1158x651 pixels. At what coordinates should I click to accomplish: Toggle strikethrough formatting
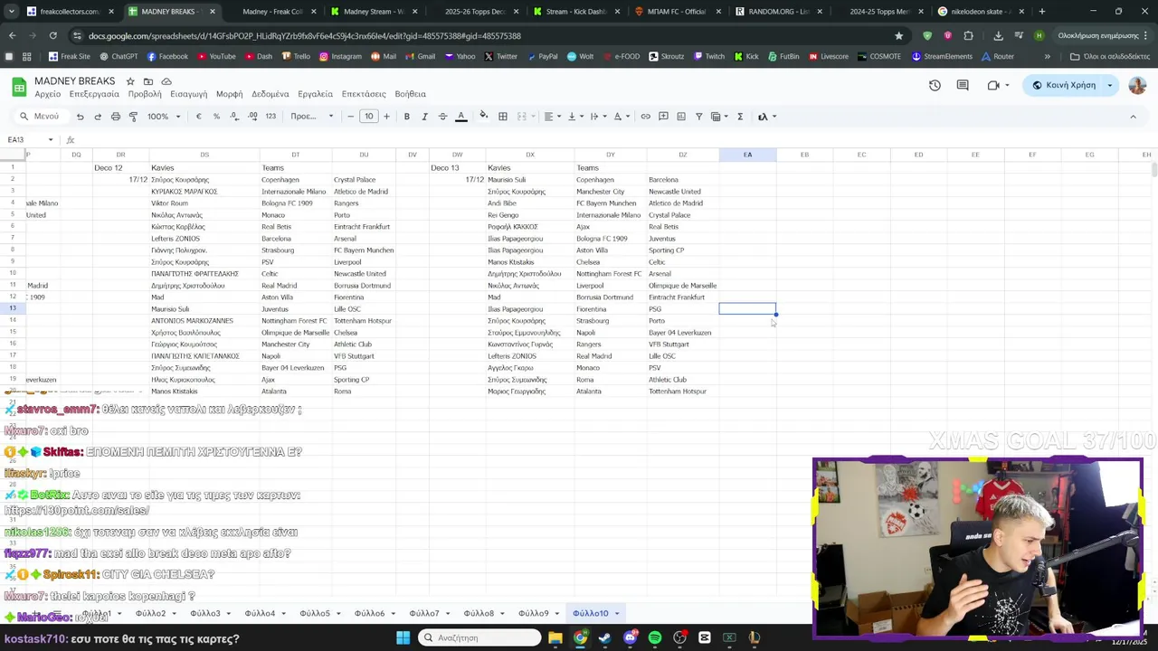click(442, 117)
